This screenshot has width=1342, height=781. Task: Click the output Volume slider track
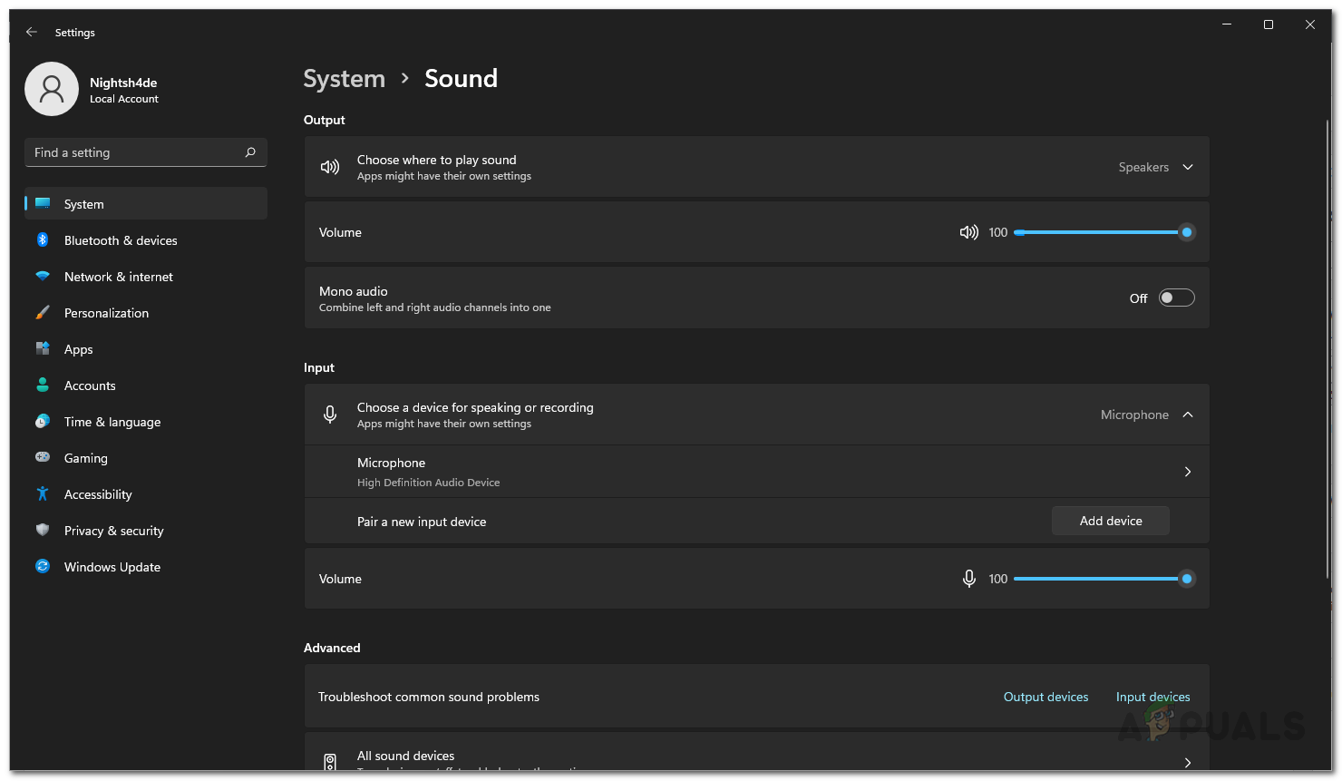[x=1097, y=232]
